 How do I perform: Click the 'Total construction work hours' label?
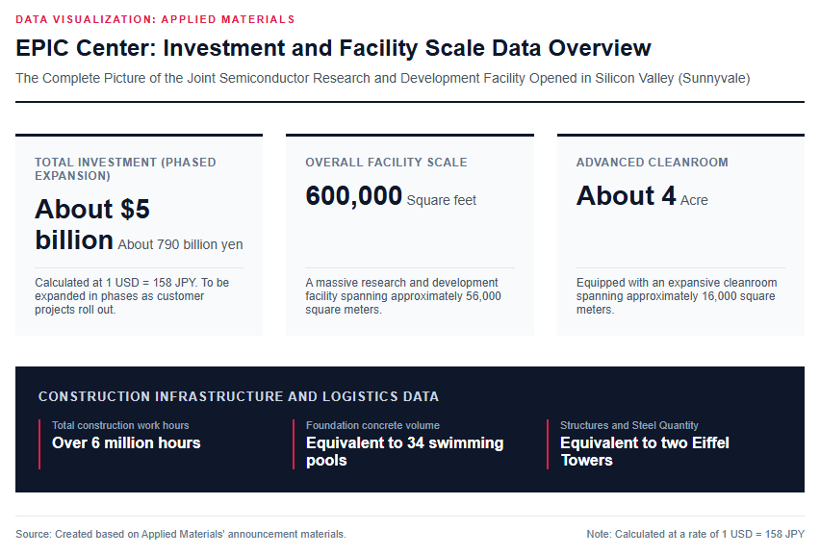pos(120,425)
